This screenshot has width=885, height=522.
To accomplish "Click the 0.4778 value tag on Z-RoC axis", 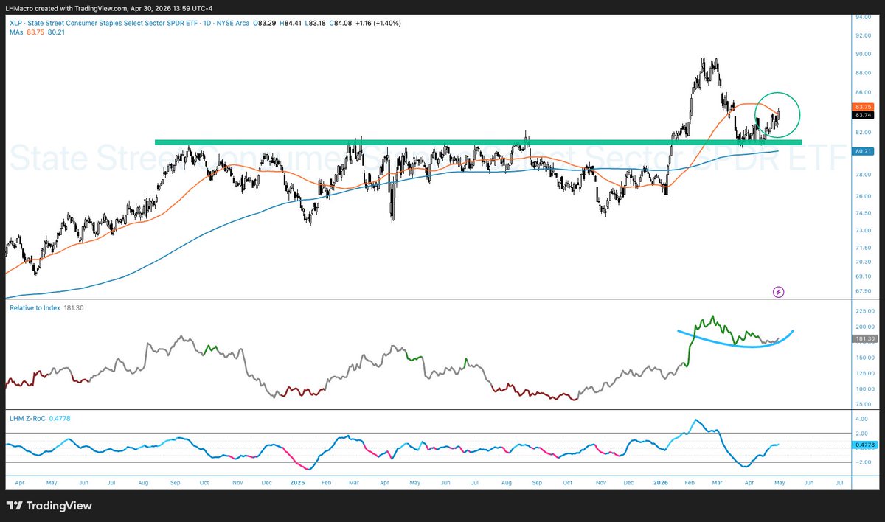I will (863, 445).
